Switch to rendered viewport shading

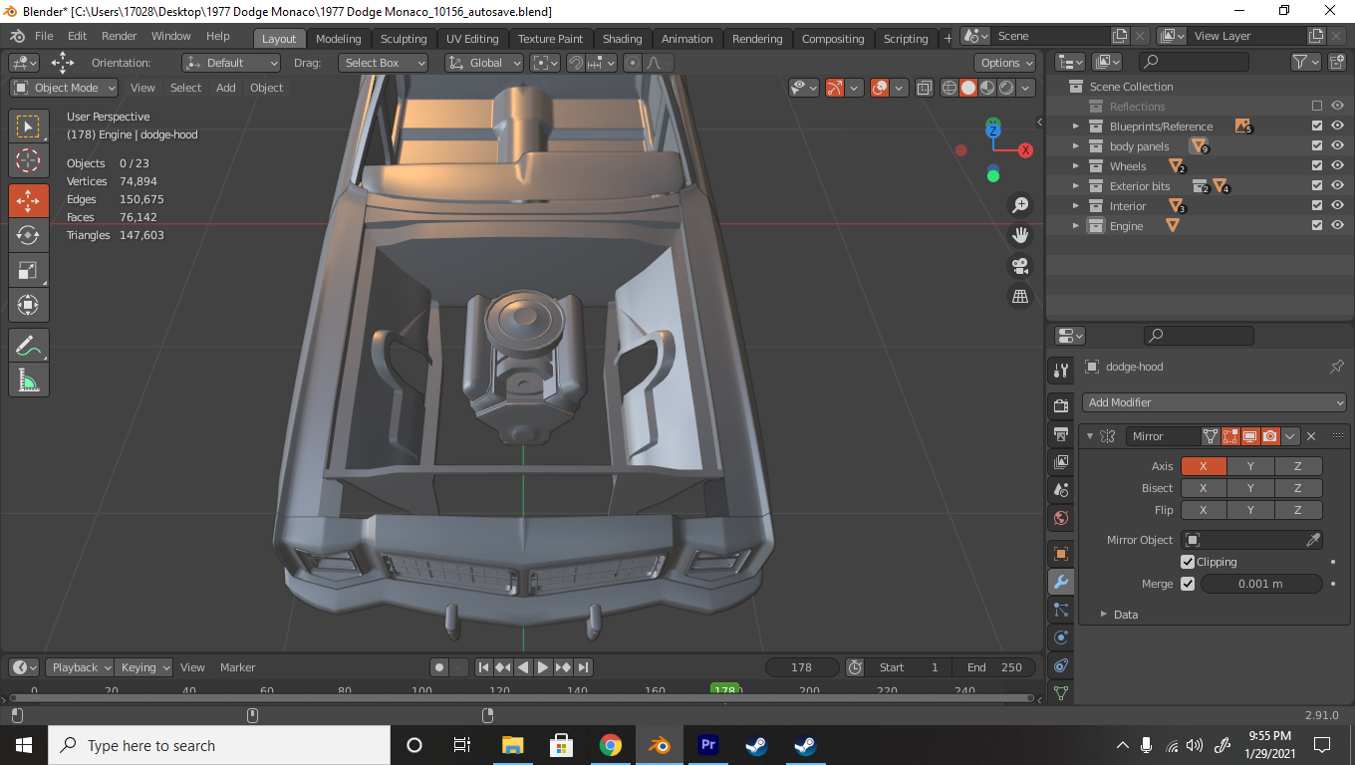[1006, 88]
